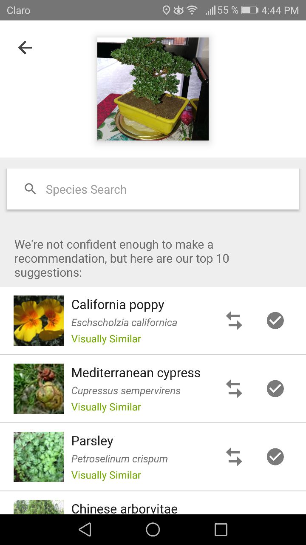Open the bonsai observation photo
Image resolution: width=306 pixels, height=545 pixels.
click(x=153, y=89)
